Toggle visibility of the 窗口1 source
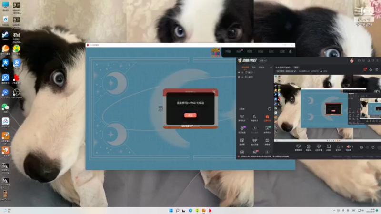Screen dimensions: 381x214 [239, 73]
